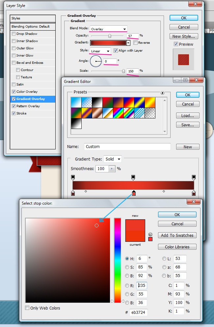214x327 pixels.
Task: Click the web-safe color cube icon
Action: click(150, 234)
